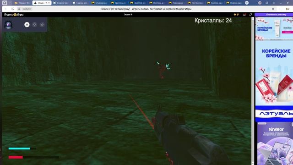Open the browser extensions icon
The height and width of the screenshot is (165, 293).
266,3
